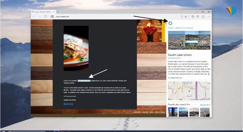Click the lasagna dish photo

click(76, 48)
